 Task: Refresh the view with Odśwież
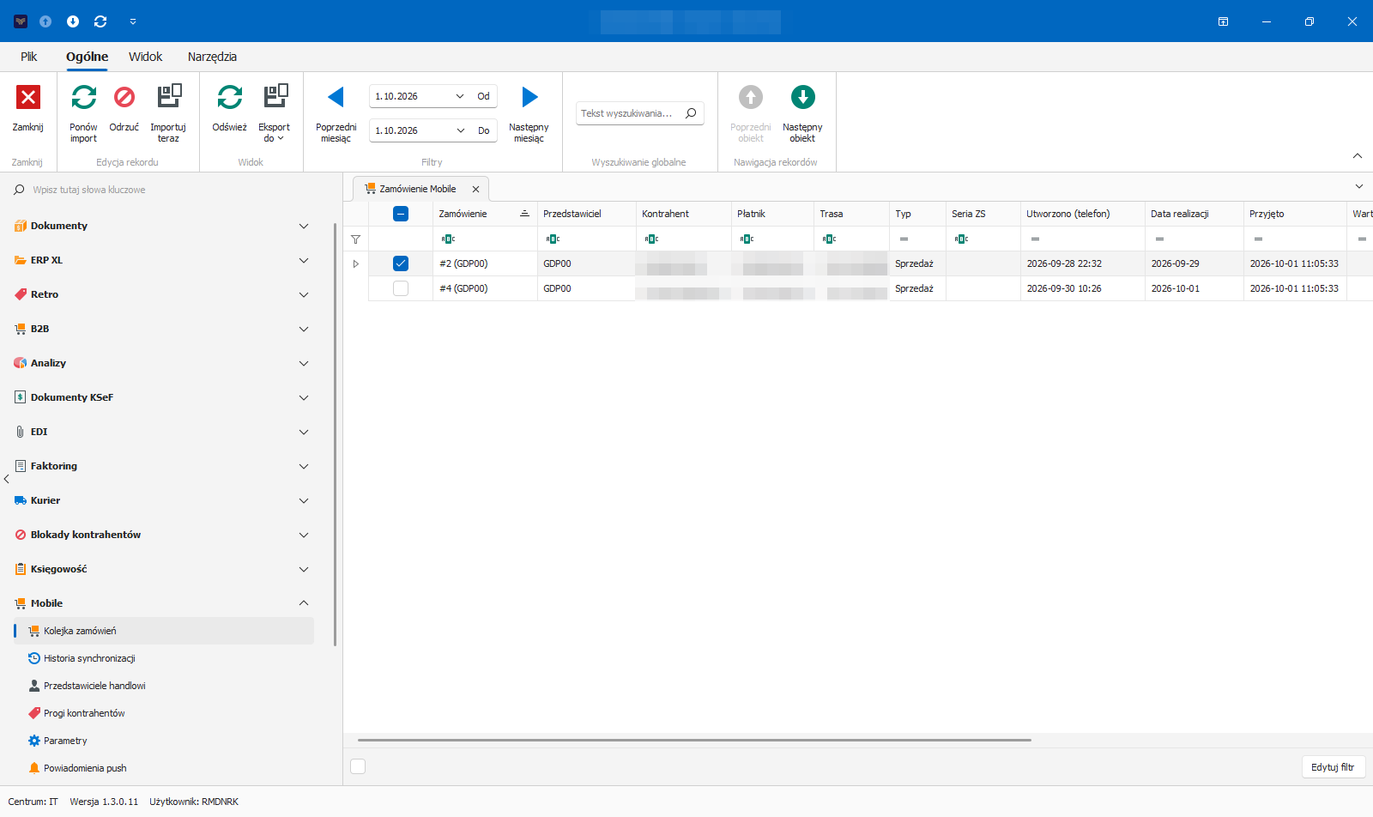pos(229,108)
